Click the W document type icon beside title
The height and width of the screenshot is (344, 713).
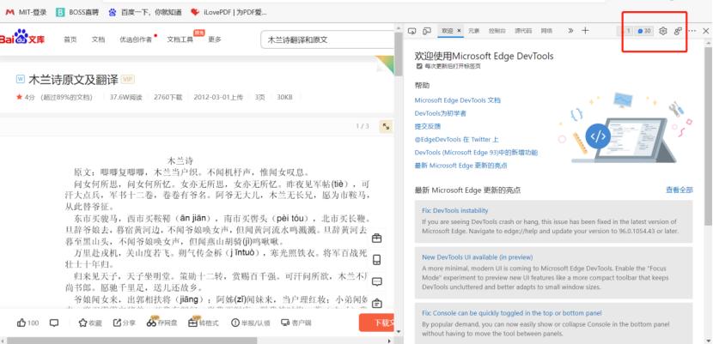pos(20,79)
